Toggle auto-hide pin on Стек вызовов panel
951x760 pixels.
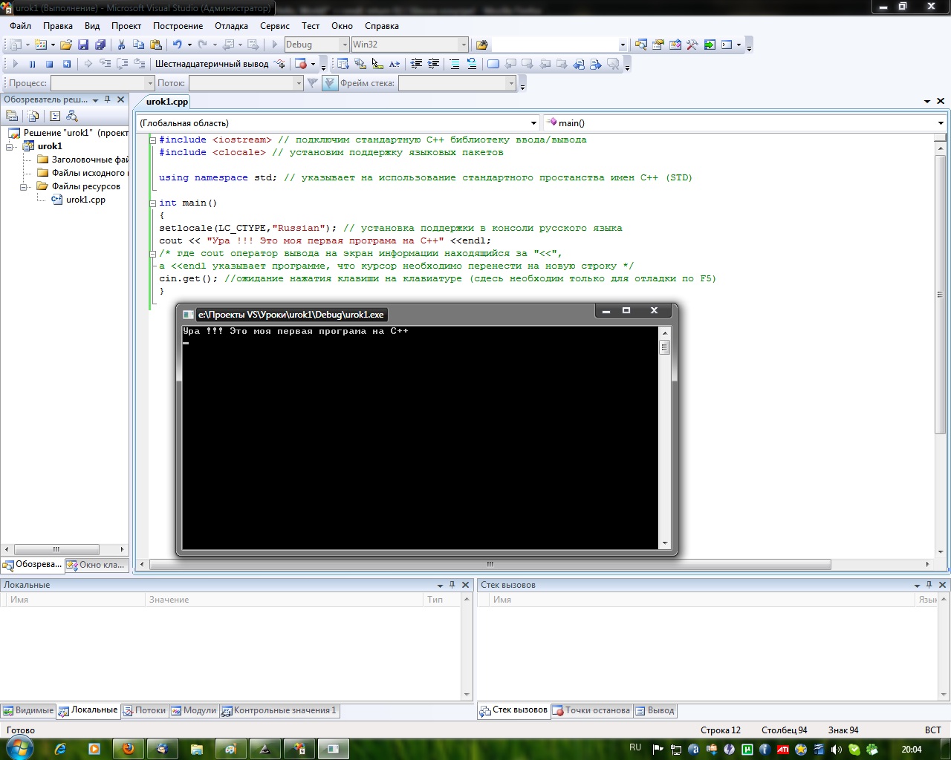click(x=929, y=585)
